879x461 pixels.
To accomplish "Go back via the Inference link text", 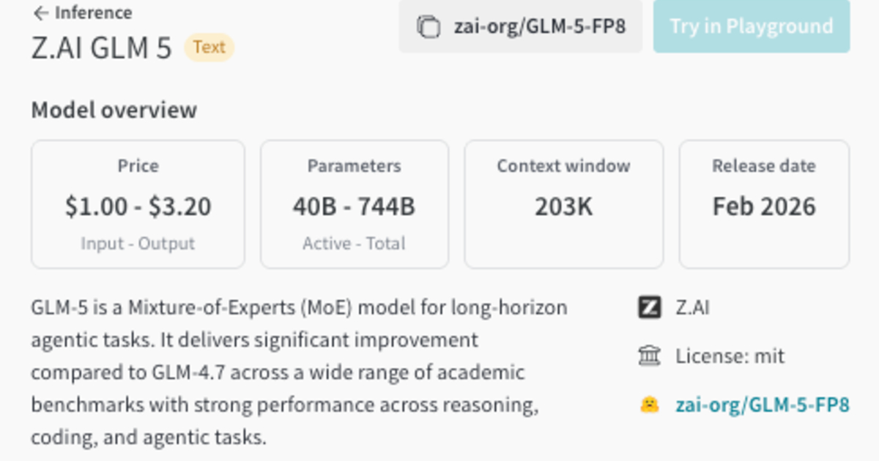I will tap(93, 13).
